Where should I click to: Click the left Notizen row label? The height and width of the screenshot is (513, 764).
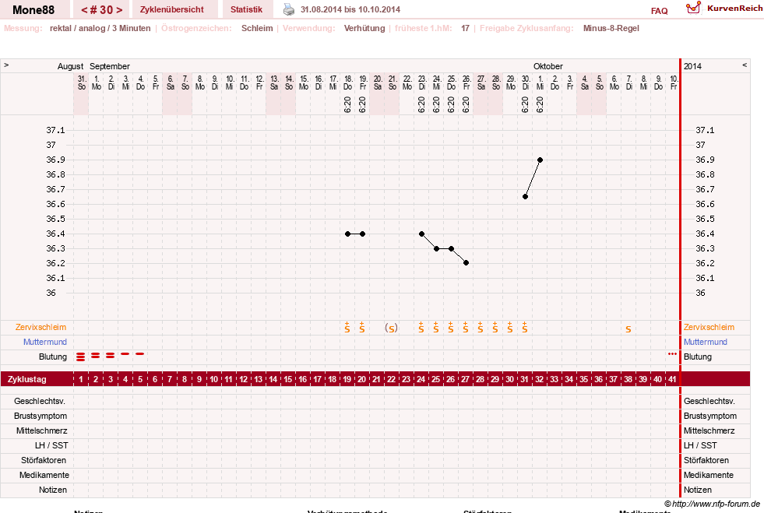click(53, 490)
